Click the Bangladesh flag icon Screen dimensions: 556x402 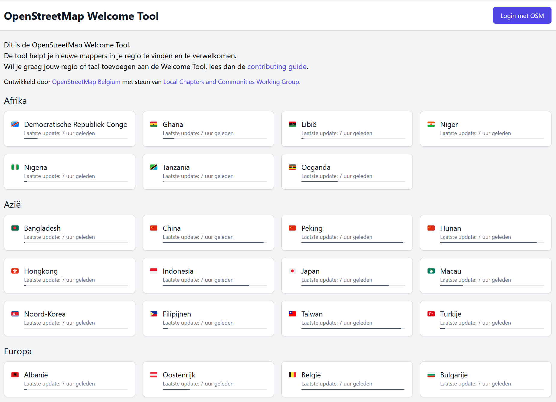point(15,228)
